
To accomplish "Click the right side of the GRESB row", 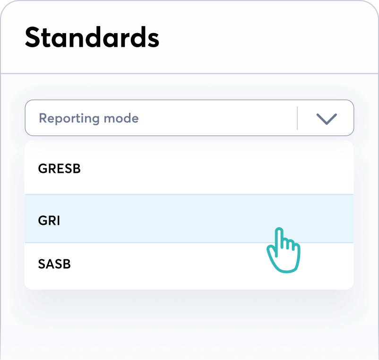I will pyautogui.click(x=307, y=169).
